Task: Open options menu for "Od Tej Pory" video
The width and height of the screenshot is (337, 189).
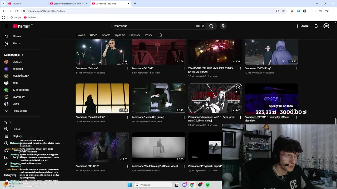Action: point(297,69)
